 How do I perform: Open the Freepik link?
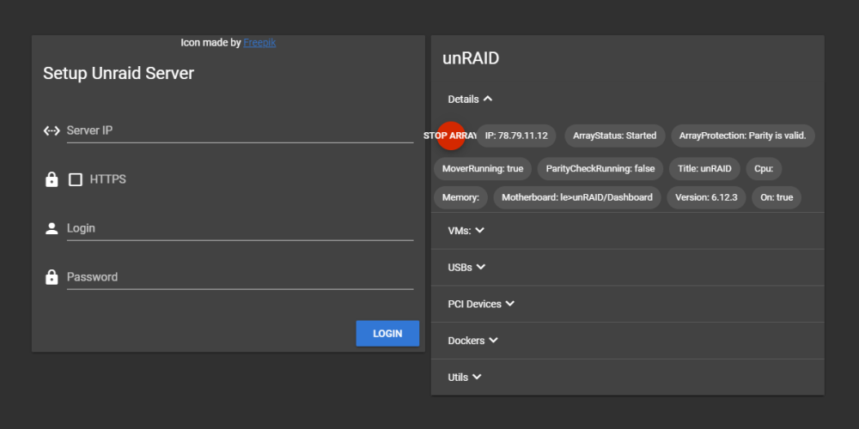pos(259,42)
